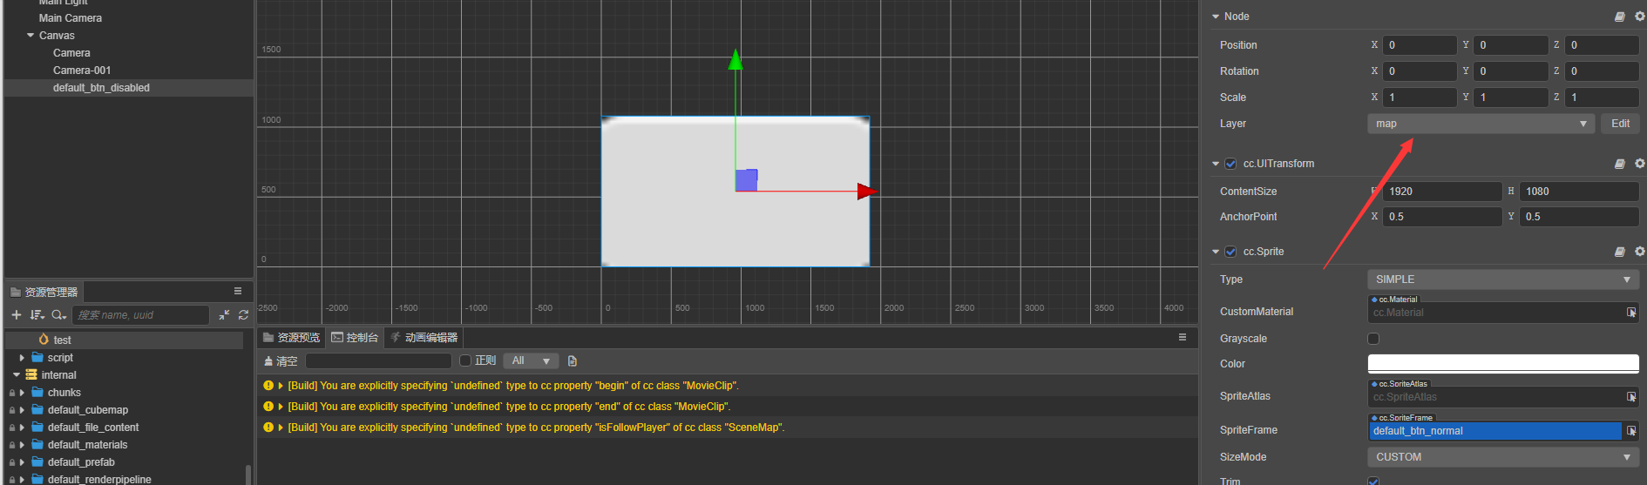Open the SizeMode dropdown showing CUSTOM

[1503, 457]
